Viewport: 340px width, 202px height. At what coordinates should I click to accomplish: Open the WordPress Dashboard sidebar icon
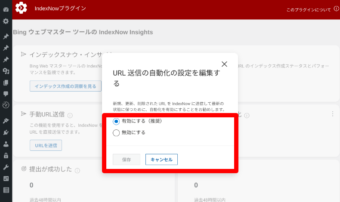[6, 9]
